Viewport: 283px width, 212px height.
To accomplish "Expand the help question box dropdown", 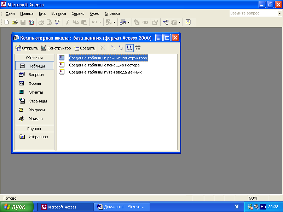I will click(279, 13).
